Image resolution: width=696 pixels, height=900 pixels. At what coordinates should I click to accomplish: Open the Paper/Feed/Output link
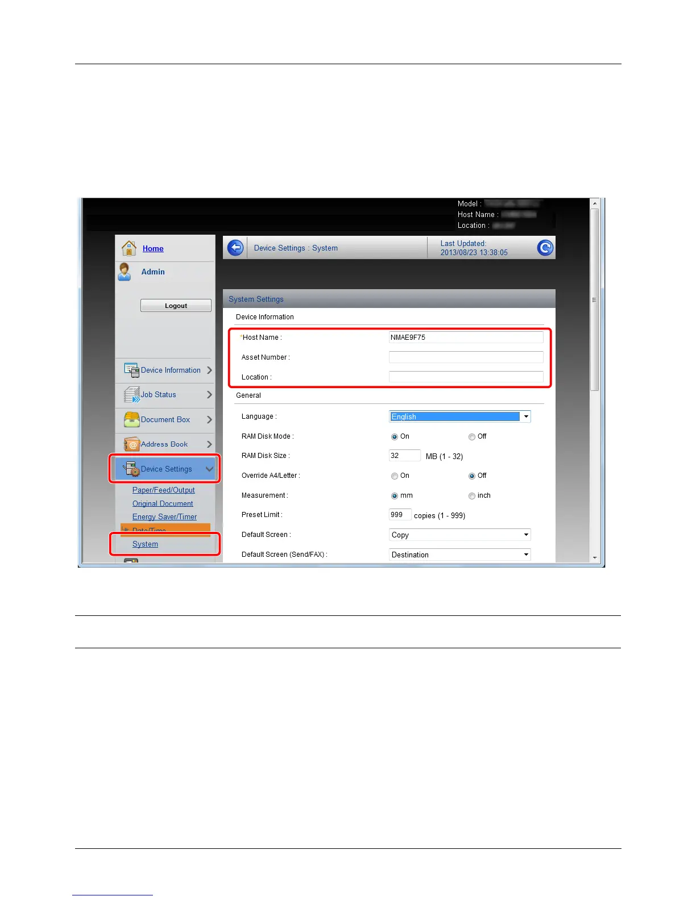click(164, 490)
